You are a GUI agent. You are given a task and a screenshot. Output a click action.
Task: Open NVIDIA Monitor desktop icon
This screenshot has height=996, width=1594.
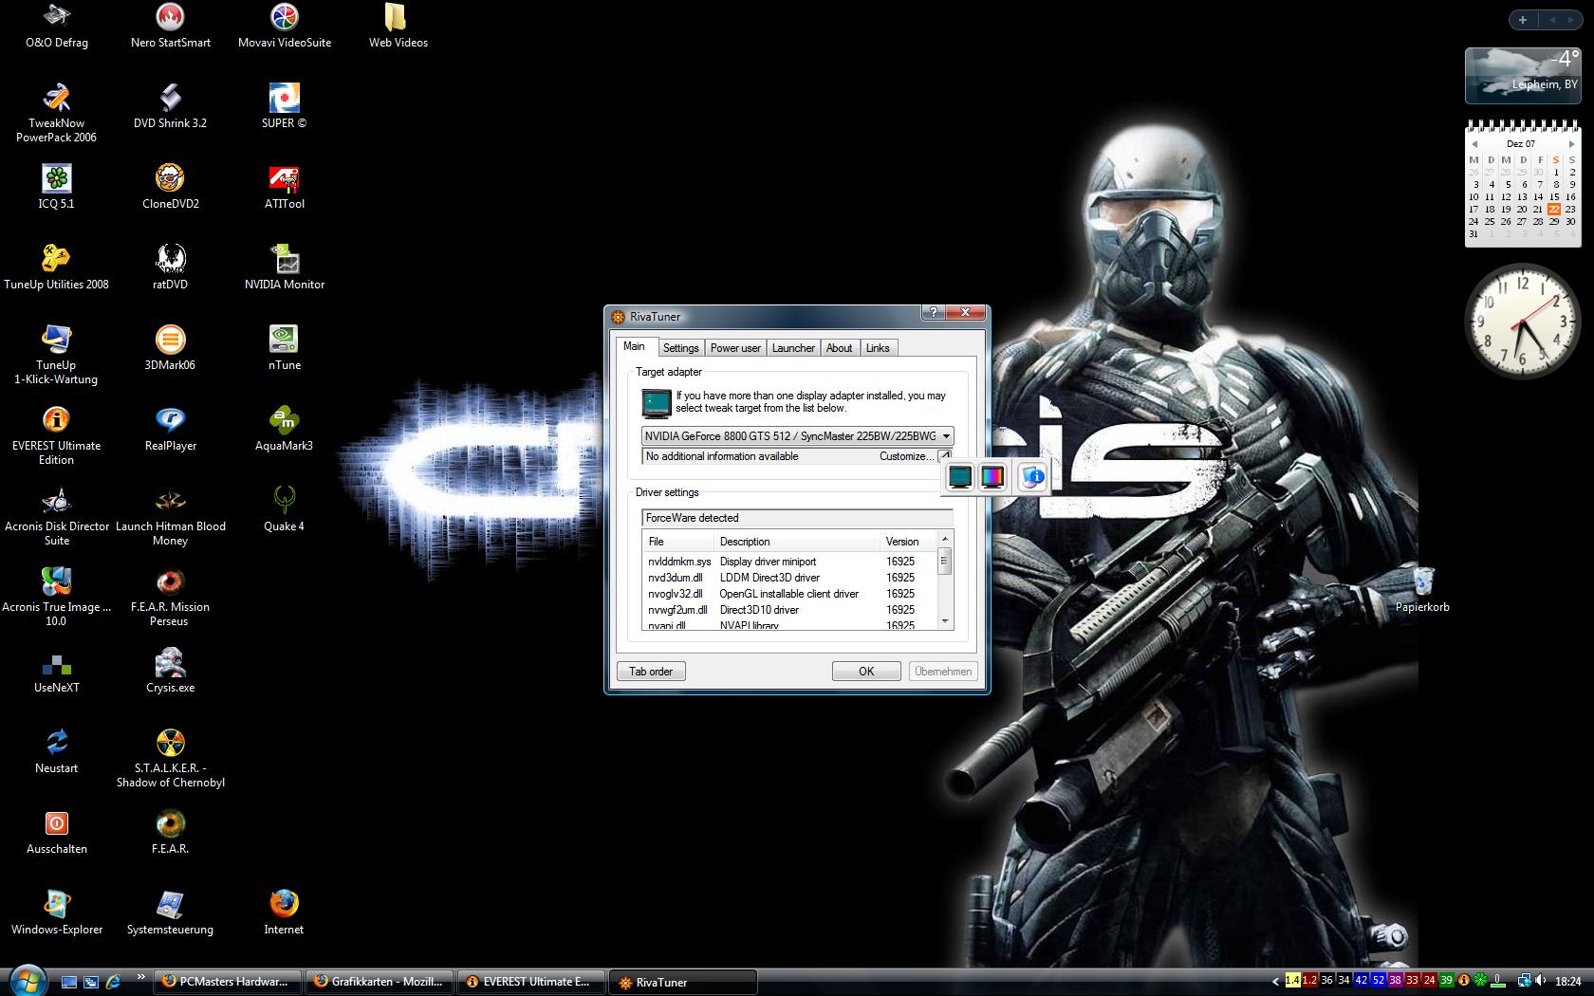click(285, 268)
